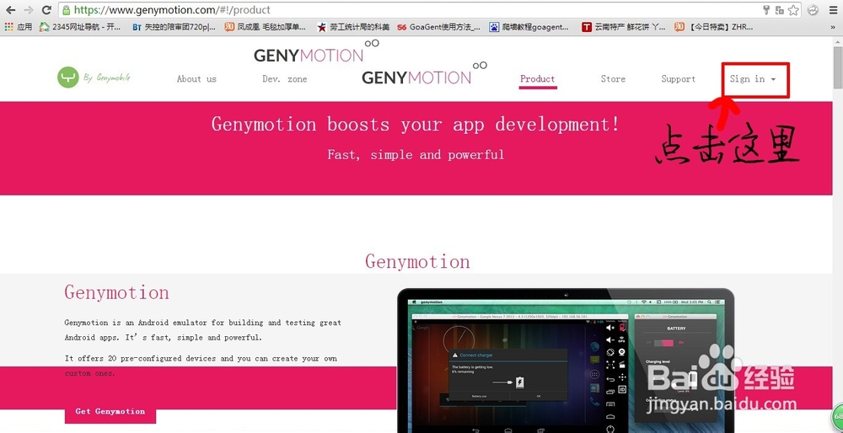This screenshot has height=433, width=843.
Task: Open the 凤成凰 毛毯加厚 bookmark
Action: 265,27
